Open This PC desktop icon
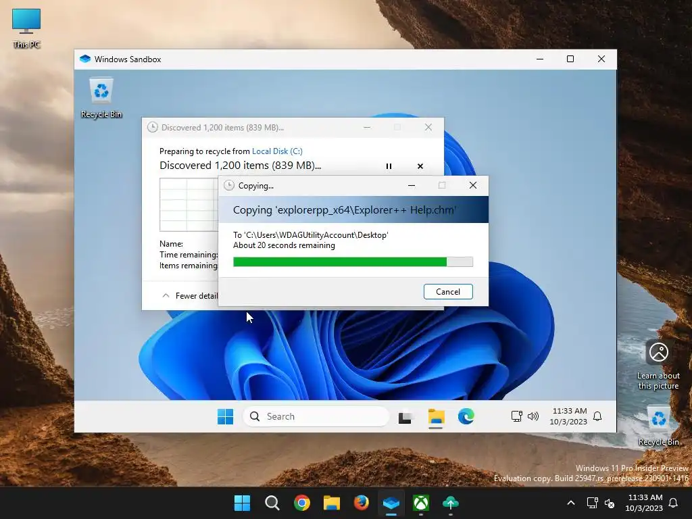 [26, 28]
